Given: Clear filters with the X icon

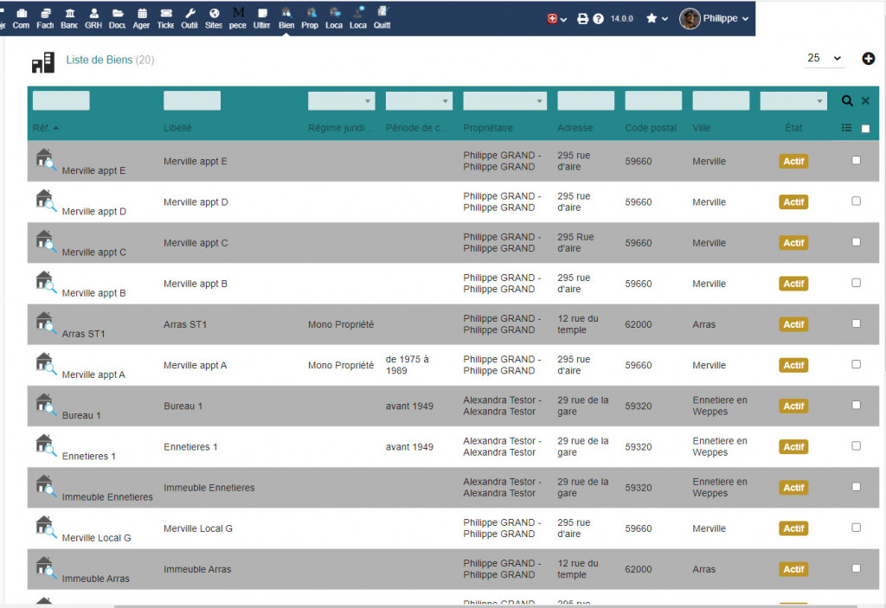Looking at the screenshot, I should tap(865, 101).
